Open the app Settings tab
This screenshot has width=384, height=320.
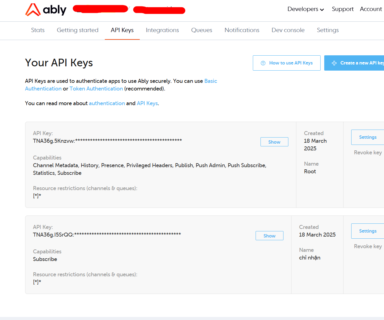click(328, 30)
